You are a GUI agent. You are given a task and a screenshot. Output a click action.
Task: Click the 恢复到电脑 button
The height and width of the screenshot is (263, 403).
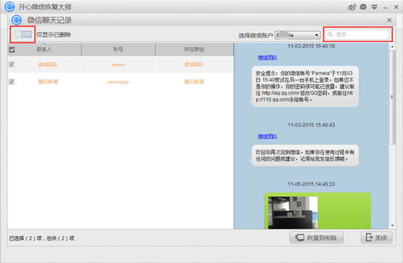(316, 238)
